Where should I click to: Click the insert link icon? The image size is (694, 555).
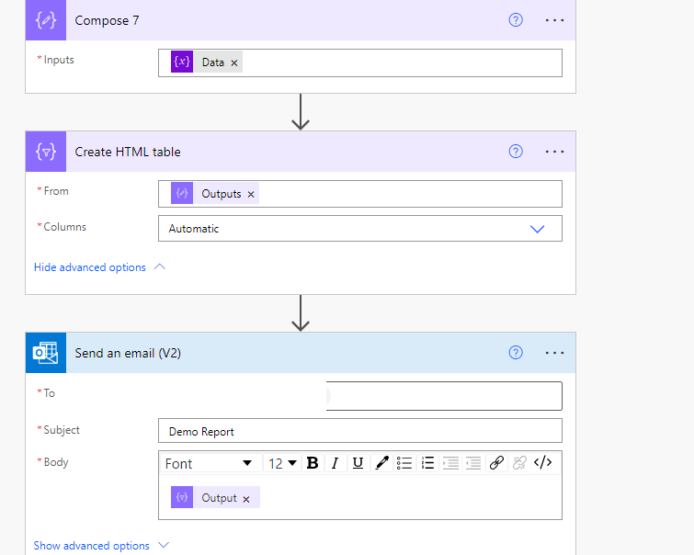pos(496,463)
